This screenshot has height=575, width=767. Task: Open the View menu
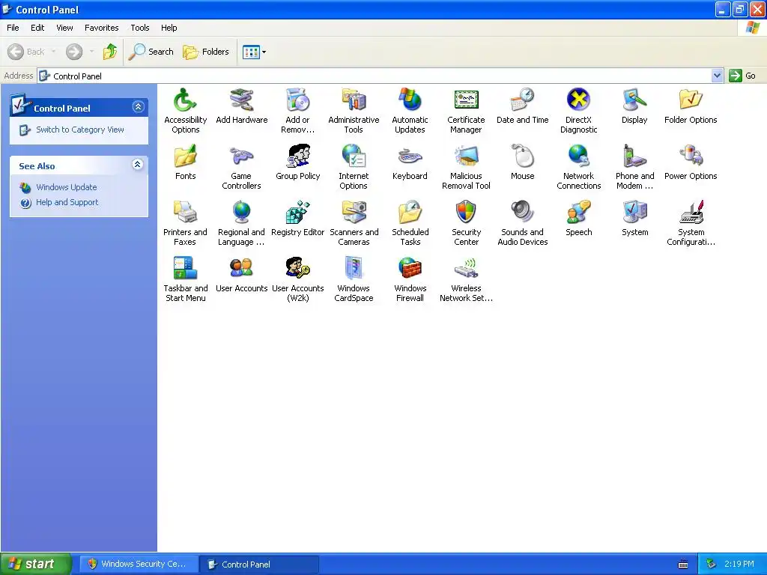pos(64,28)
